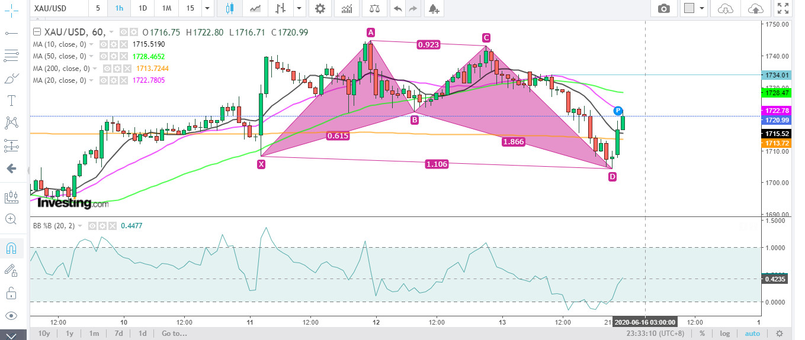The width and height of the screenshot is (805, 340).
Task: Open XAU/USD series settings gear
Action: [133, 32]
